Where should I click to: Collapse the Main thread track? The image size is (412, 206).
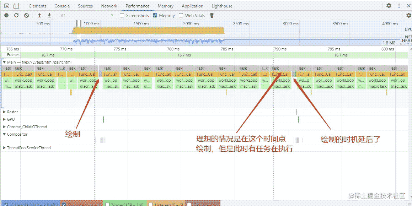[x=4, y=62]
